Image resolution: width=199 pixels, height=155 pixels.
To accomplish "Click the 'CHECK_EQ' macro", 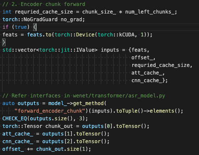I will click(x=14, y=119).
